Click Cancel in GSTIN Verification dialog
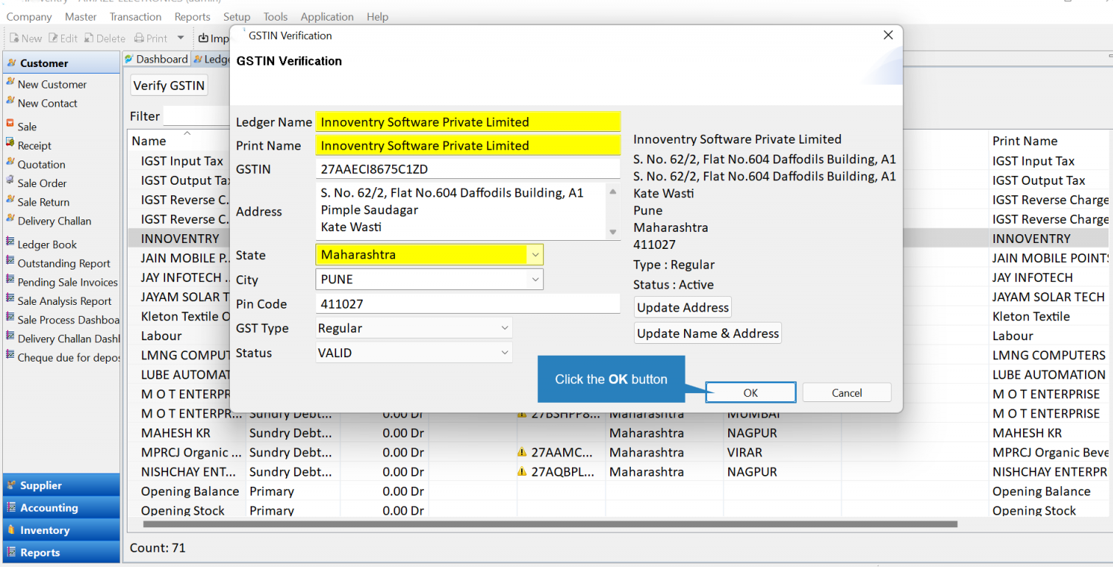1113x567 pixels. coord(847,392)
